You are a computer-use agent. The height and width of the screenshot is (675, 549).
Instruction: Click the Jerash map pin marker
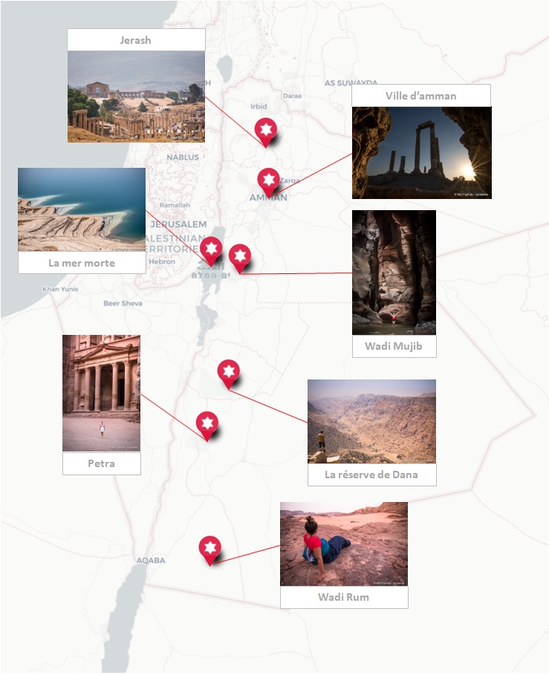266,131
